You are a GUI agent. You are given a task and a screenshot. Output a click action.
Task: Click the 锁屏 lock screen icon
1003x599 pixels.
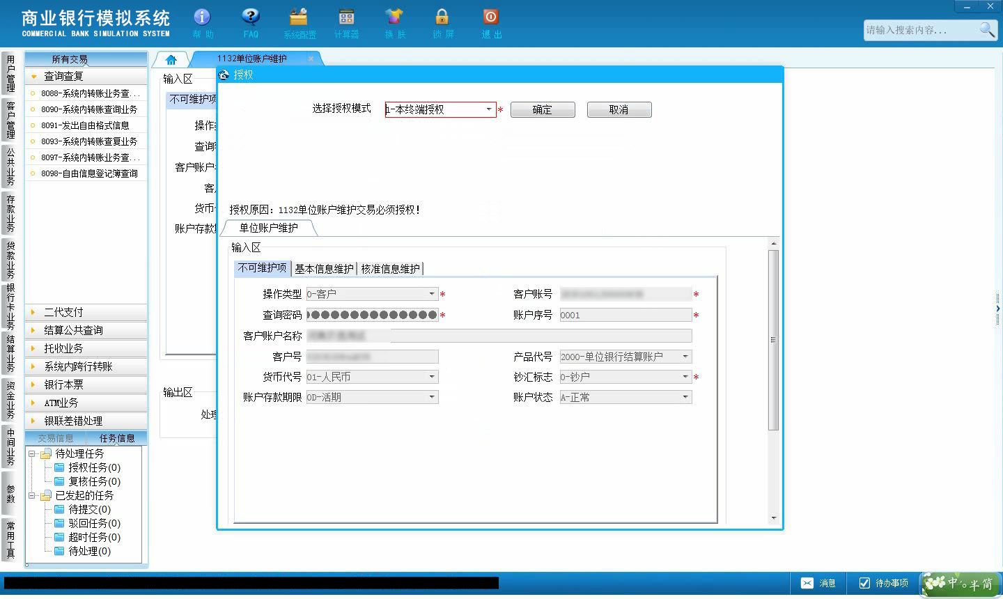[x=442, y=17]
